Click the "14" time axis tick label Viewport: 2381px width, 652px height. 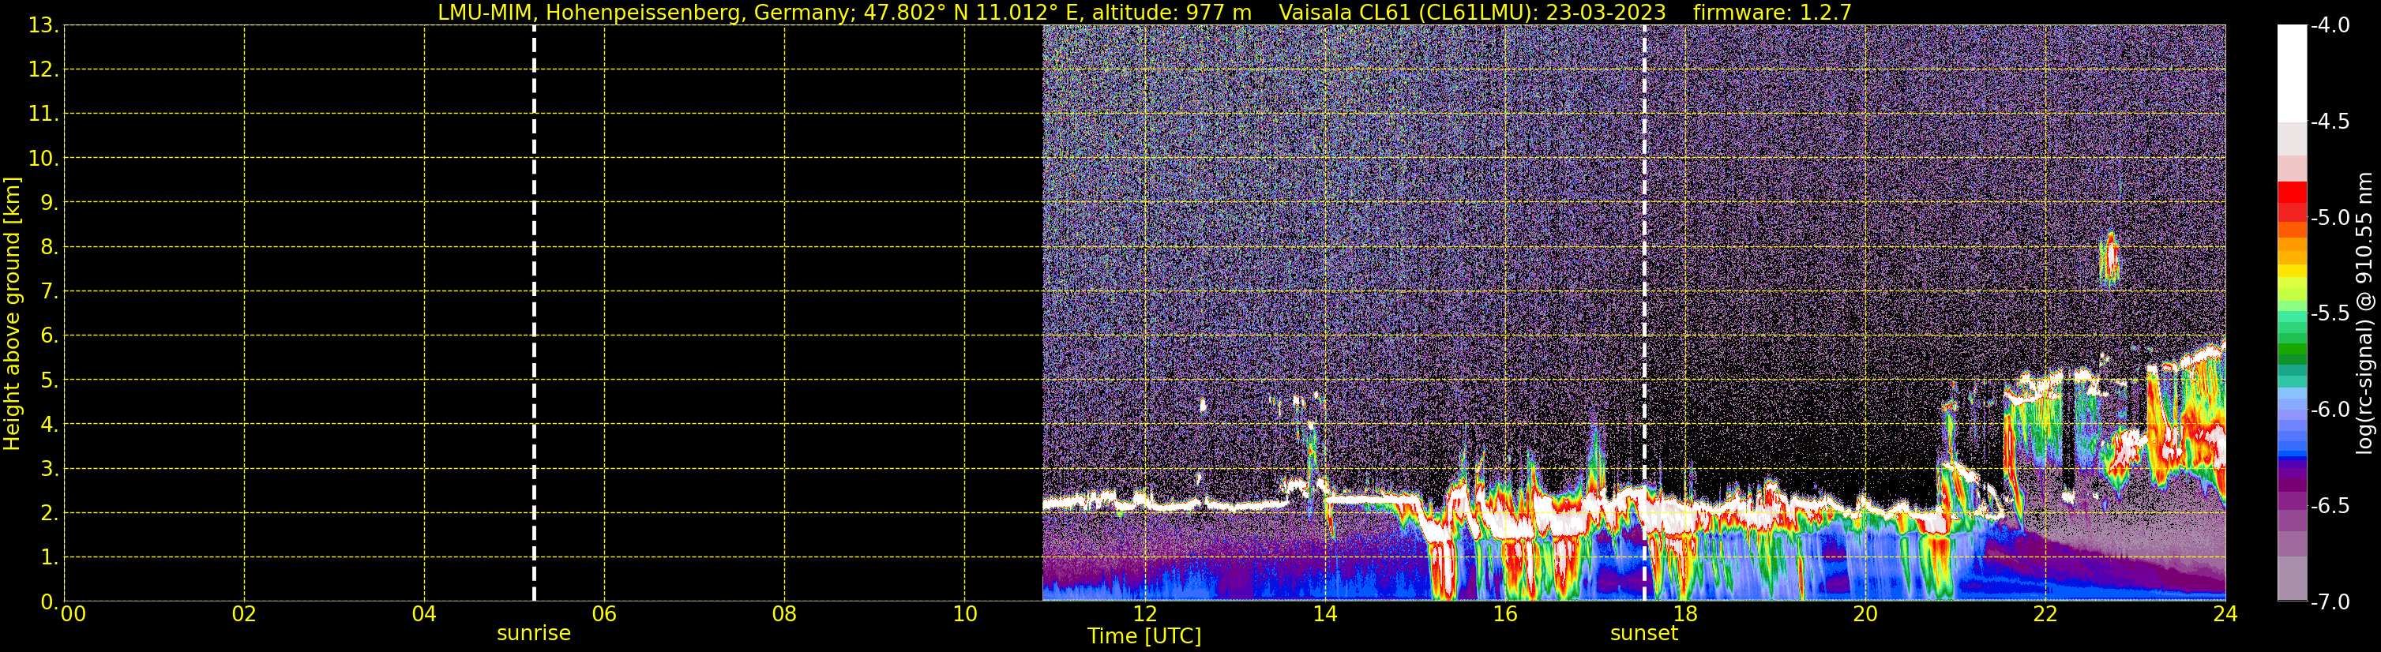click(1325, 615)
